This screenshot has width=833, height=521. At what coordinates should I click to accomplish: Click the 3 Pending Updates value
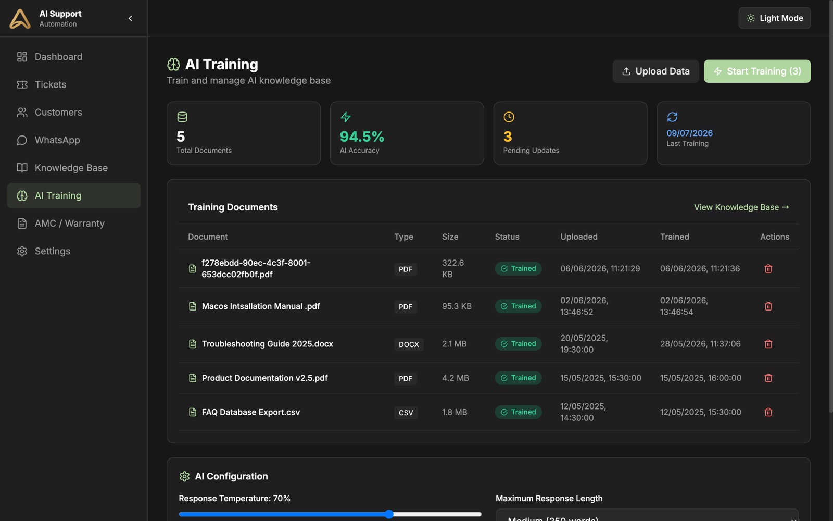pos(508,137)
